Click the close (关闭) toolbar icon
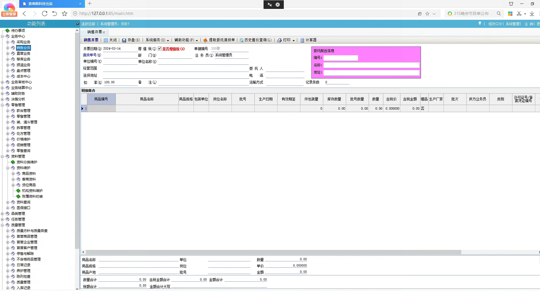 (106, 40)
